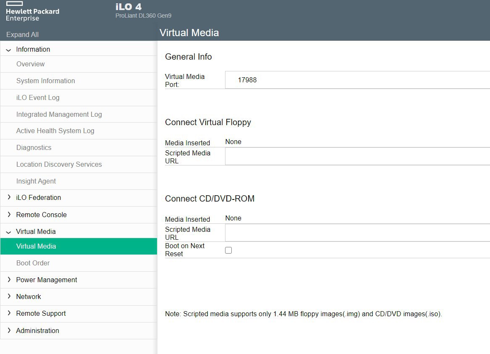Click the ProLiant DL360 Gen9 text
This screenshot has width=490, height=354.
click(x=144, y=16)
